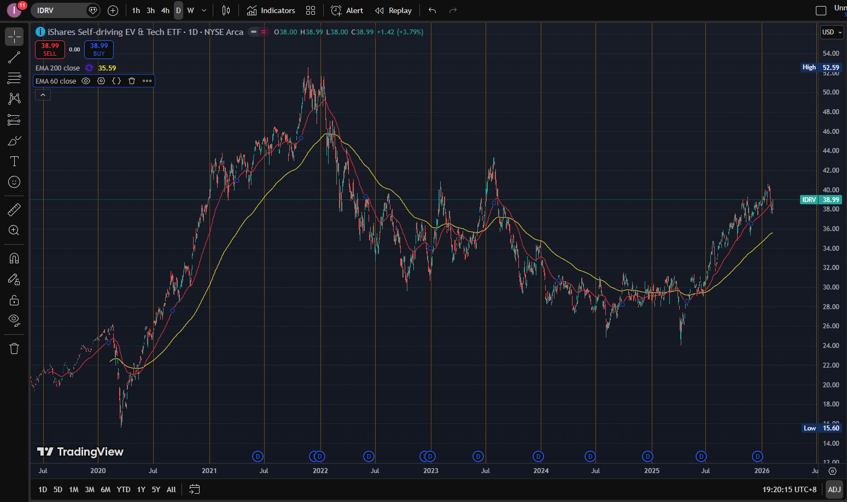Open the symbol currency USD dropdown
847x502 pixels.
coord(832,32)
